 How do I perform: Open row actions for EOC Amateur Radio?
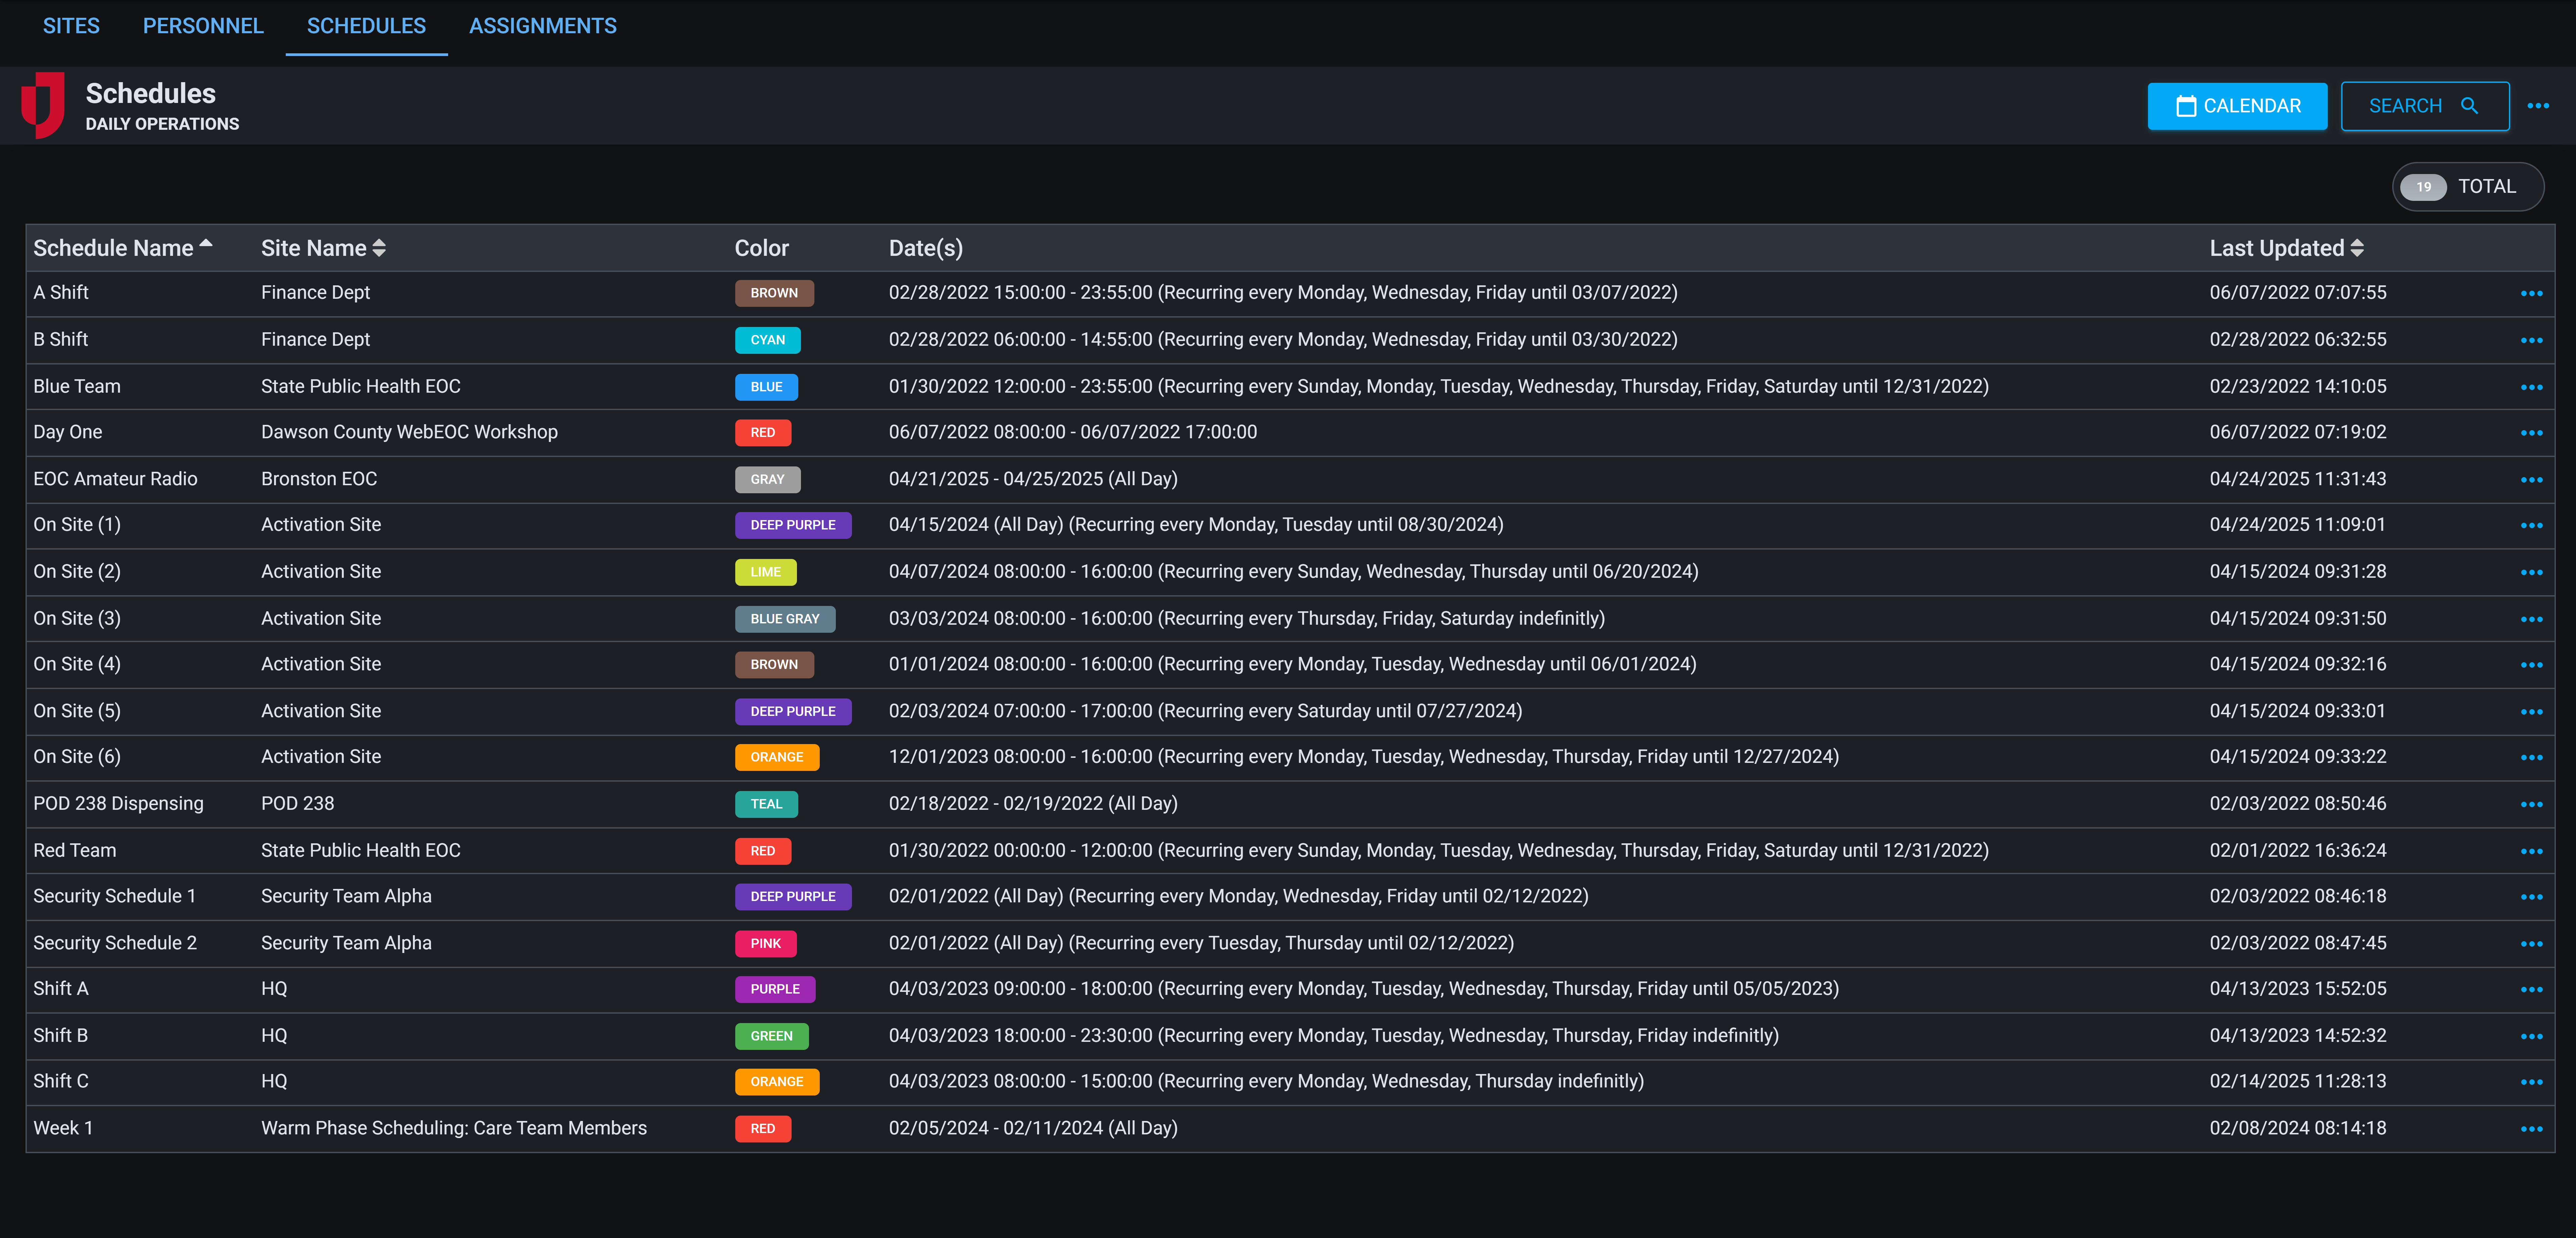tap(2532, 478)
